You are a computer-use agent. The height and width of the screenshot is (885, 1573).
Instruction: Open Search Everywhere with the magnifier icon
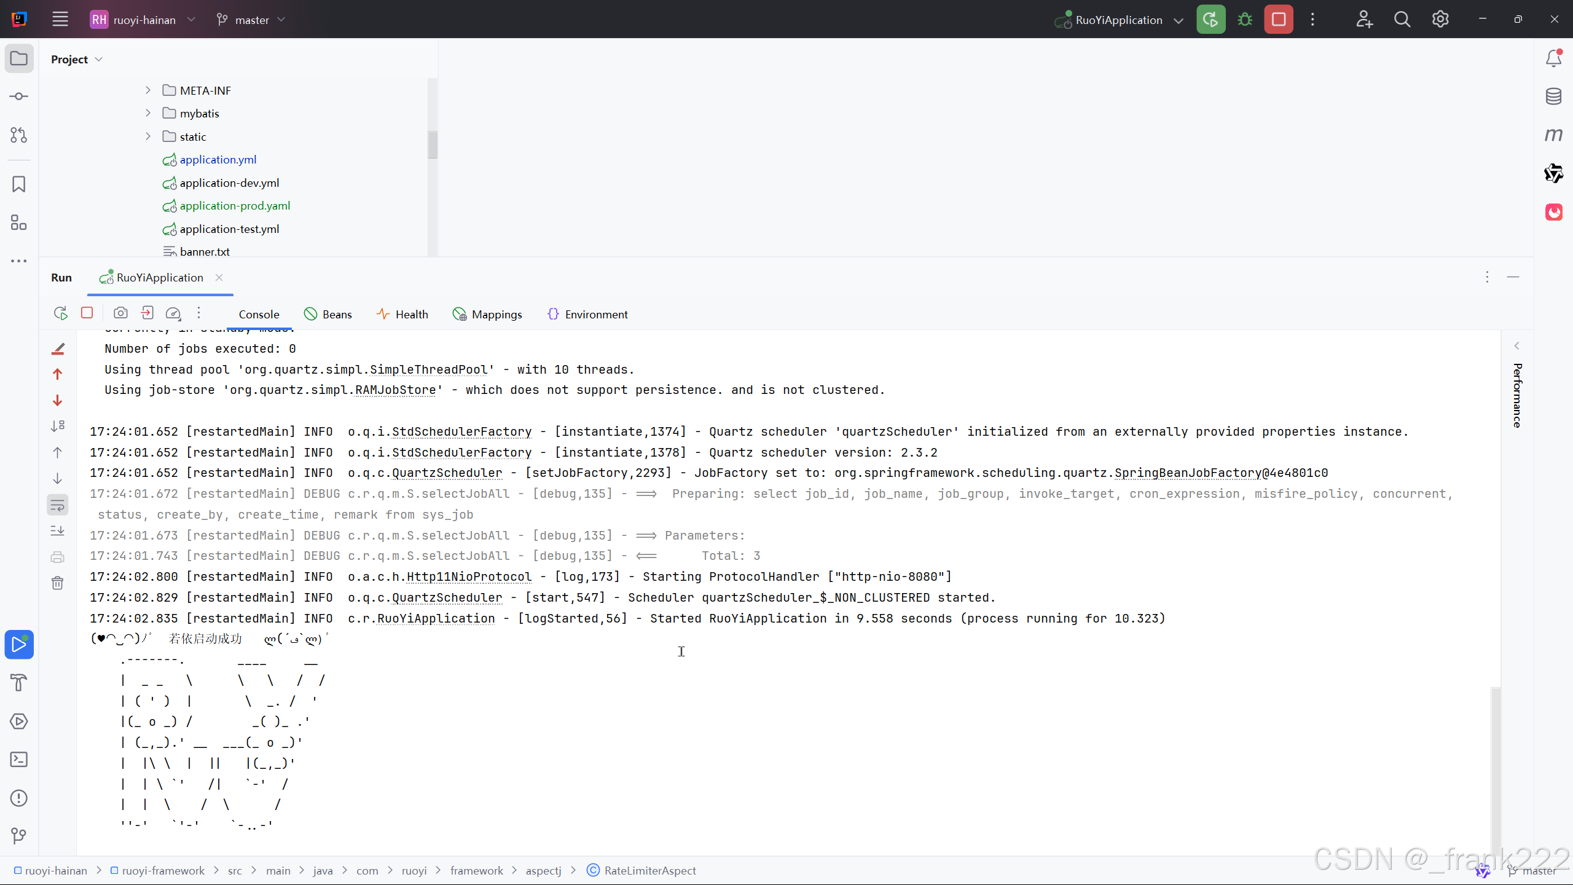(x=1402, y=19)
